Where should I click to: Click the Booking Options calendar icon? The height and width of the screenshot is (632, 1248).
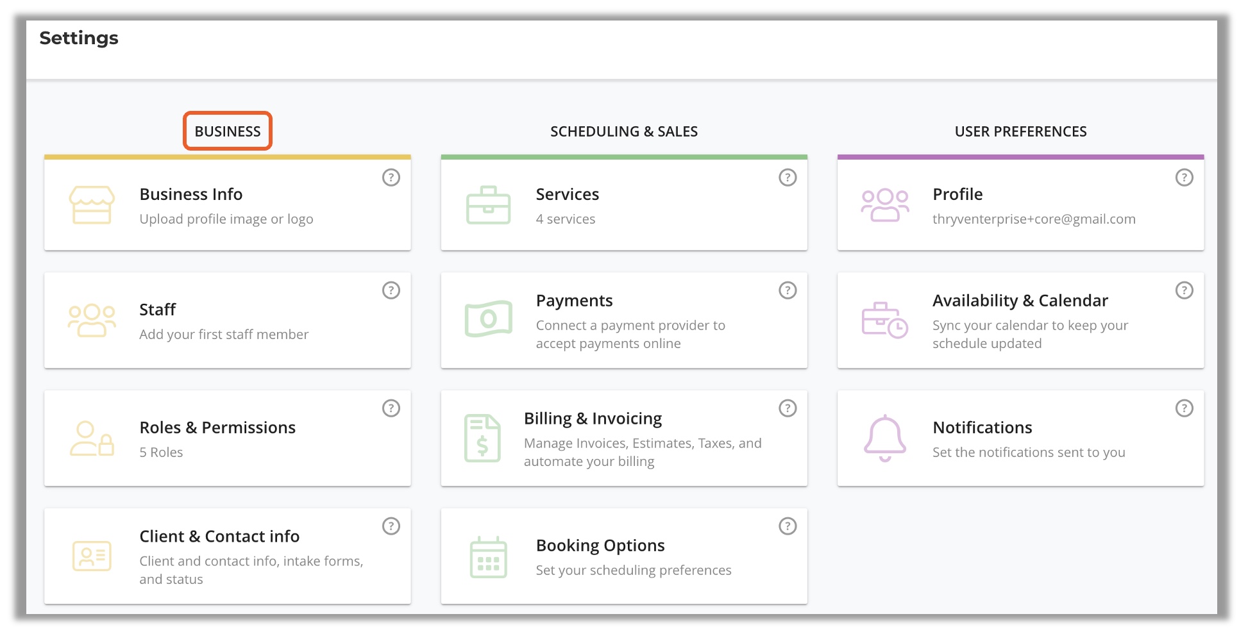(488, 557)
